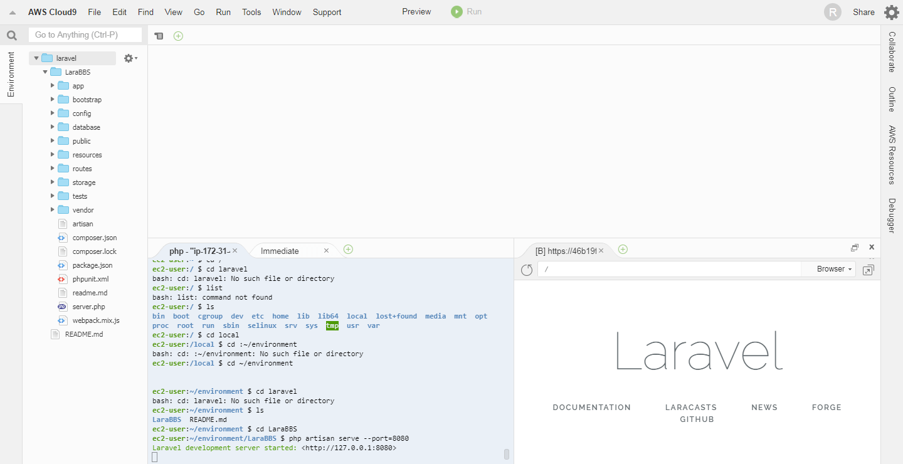Image resolution: width=903 pixels, height=464 pixels.
Task: Switch to the Immediate tab
Action: 280,251
